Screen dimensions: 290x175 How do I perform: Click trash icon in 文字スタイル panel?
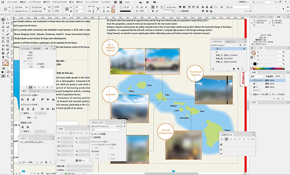coord(243,69)
